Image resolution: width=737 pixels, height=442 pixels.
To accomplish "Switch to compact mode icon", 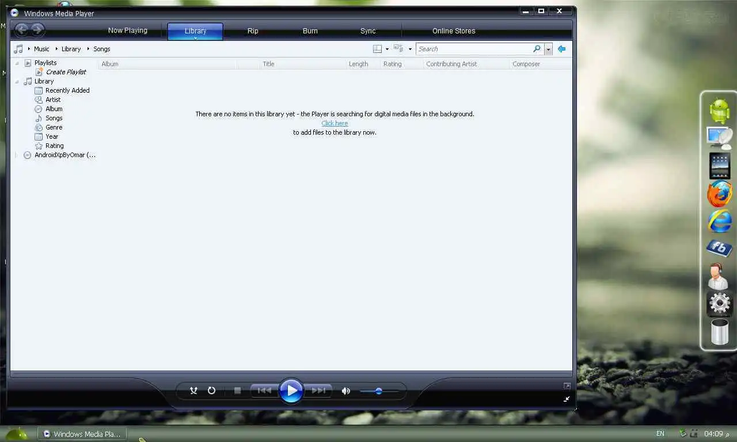I will click(567, 399).
